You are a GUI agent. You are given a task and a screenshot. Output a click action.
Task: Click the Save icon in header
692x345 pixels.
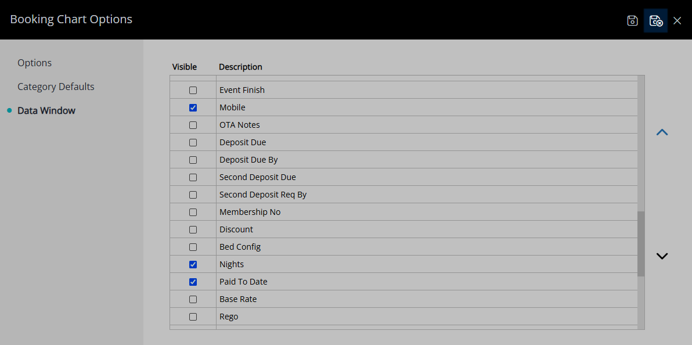click(x=632, y=20)
